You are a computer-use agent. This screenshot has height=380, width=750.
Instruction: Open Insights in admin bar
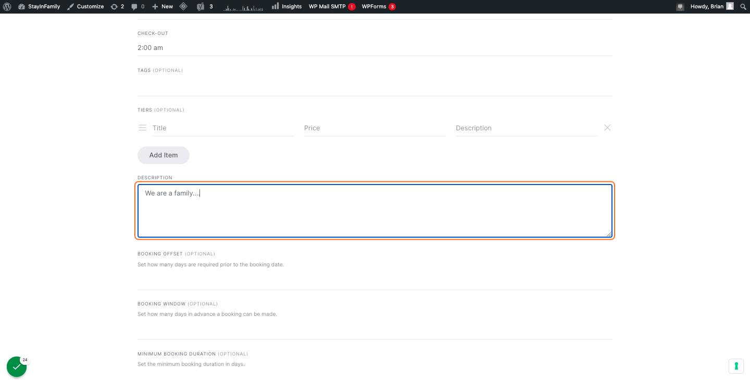286,6
